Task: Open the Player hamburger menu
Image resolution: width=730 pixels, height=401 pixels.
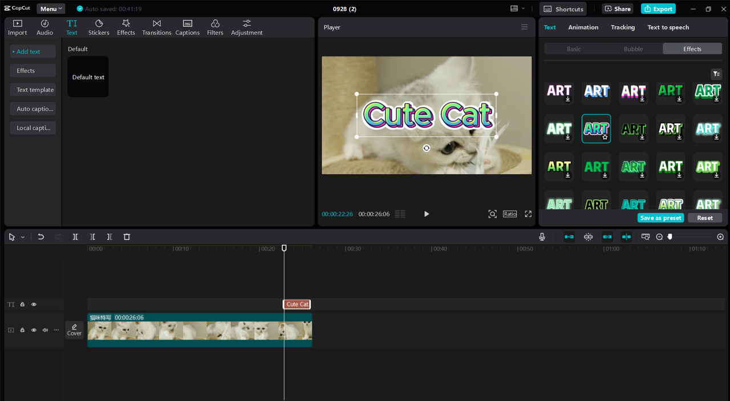Action: tap(524, 27)
